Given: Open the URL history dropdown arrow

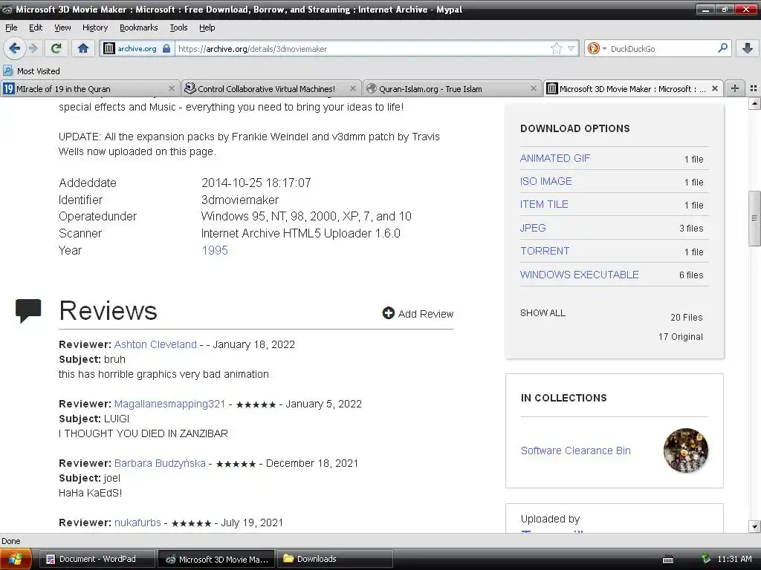Looking at the screenshot, I should 571,48.
